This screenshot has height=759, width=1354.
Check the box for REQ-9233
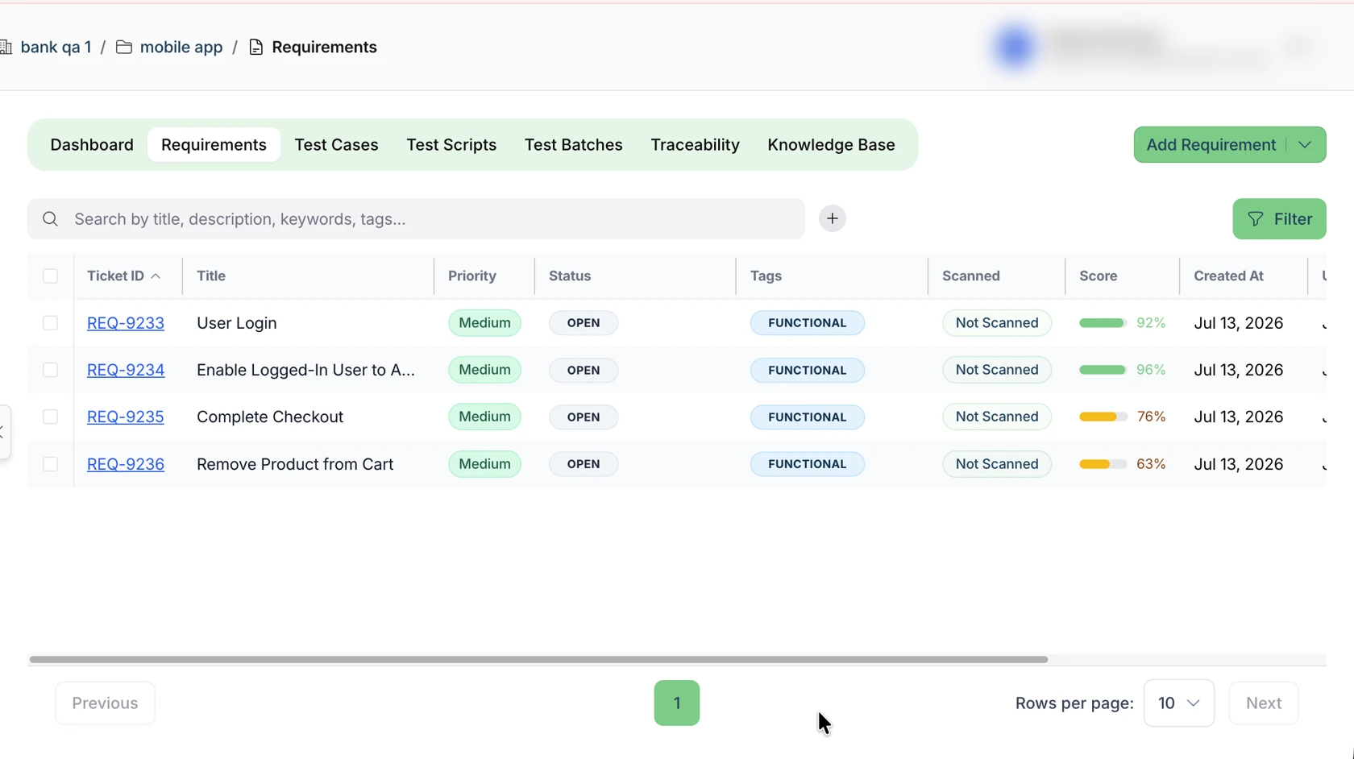click(50, 323)
